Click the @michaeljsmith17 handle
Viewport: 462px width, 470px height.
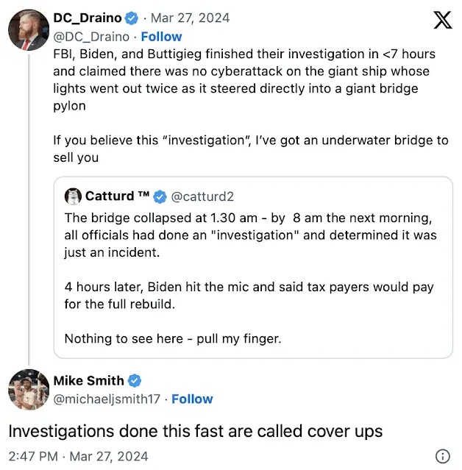pyautogui.click(x=110, y=399)
